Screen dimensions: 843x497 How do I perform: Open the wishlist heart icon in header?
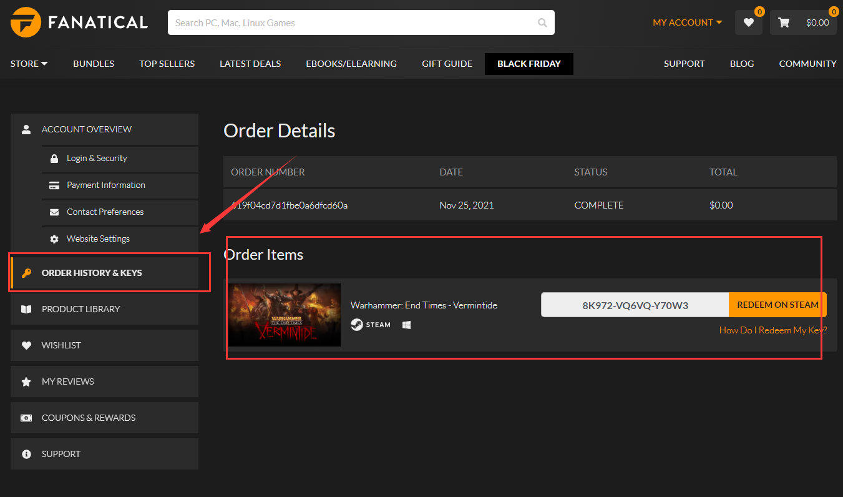tap(748, 22)
